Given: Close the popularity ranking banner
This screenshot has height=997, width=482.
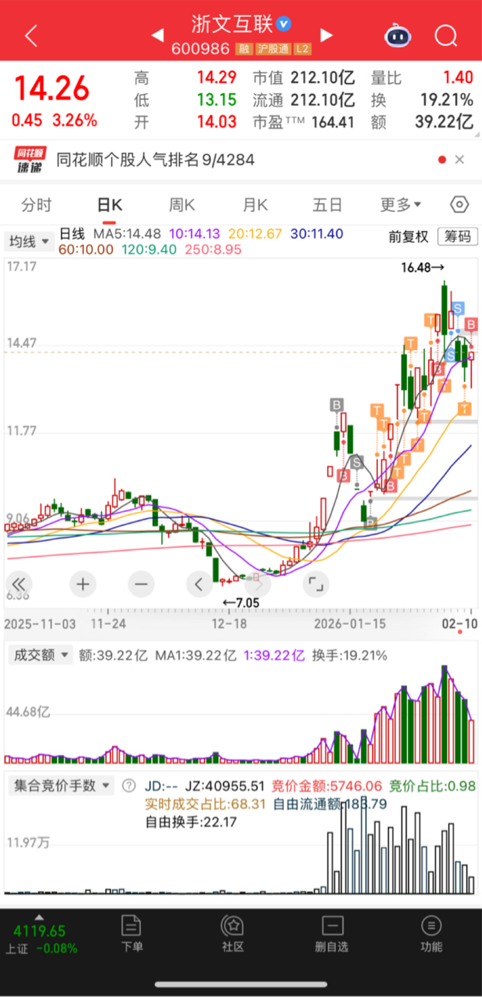Looking at the screenshot, I should click(x=459, y=159).
